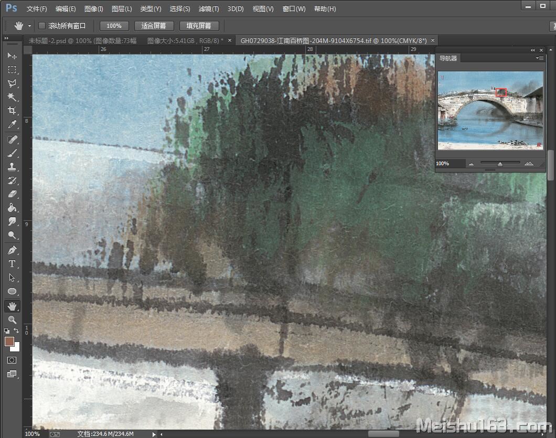Screen dimensions: 556x438
Task: Click the Photoshop Ps logo
Action: click(12, 8)
